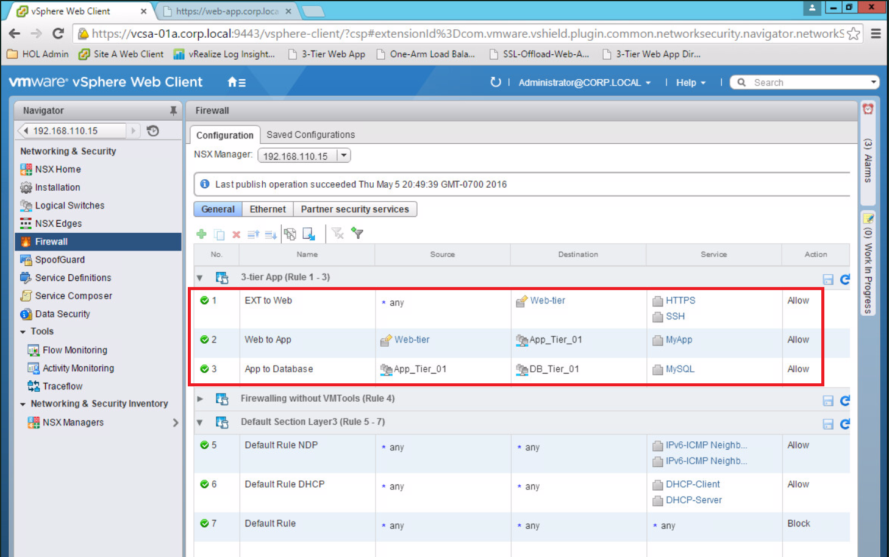Revert the Default Section Layer3 section
Image resolution: width=889 pixels, height=557 pixels.
(x=844, y=424)
